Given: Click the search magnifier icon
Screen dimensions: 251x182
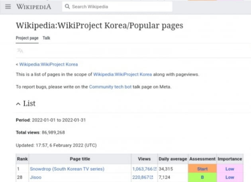Looking at the screenshot, I should [67, 6].
